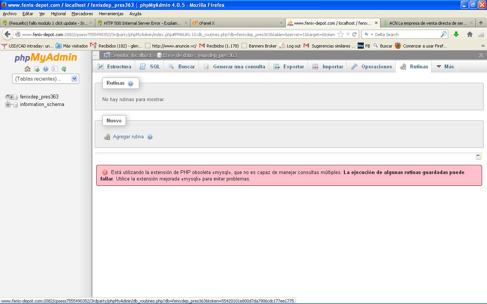Image resolution: width=487 pixels, height=304 pixels.
Task: Show more bookmarks with the overflow chevron
Action: coord(483,46)
